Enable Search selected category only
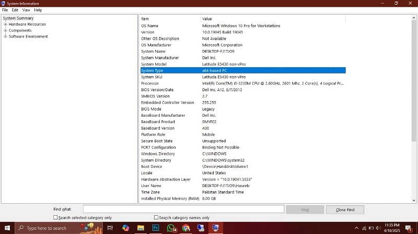The height and width of the screenshot is (234, 418). [55, 217]
